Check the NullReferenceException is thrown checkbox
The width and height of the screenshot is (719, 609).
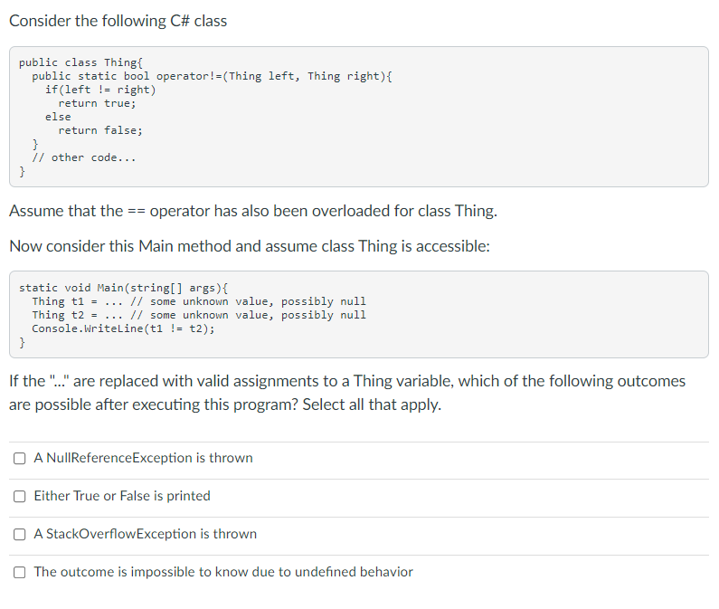click(19, 459)
